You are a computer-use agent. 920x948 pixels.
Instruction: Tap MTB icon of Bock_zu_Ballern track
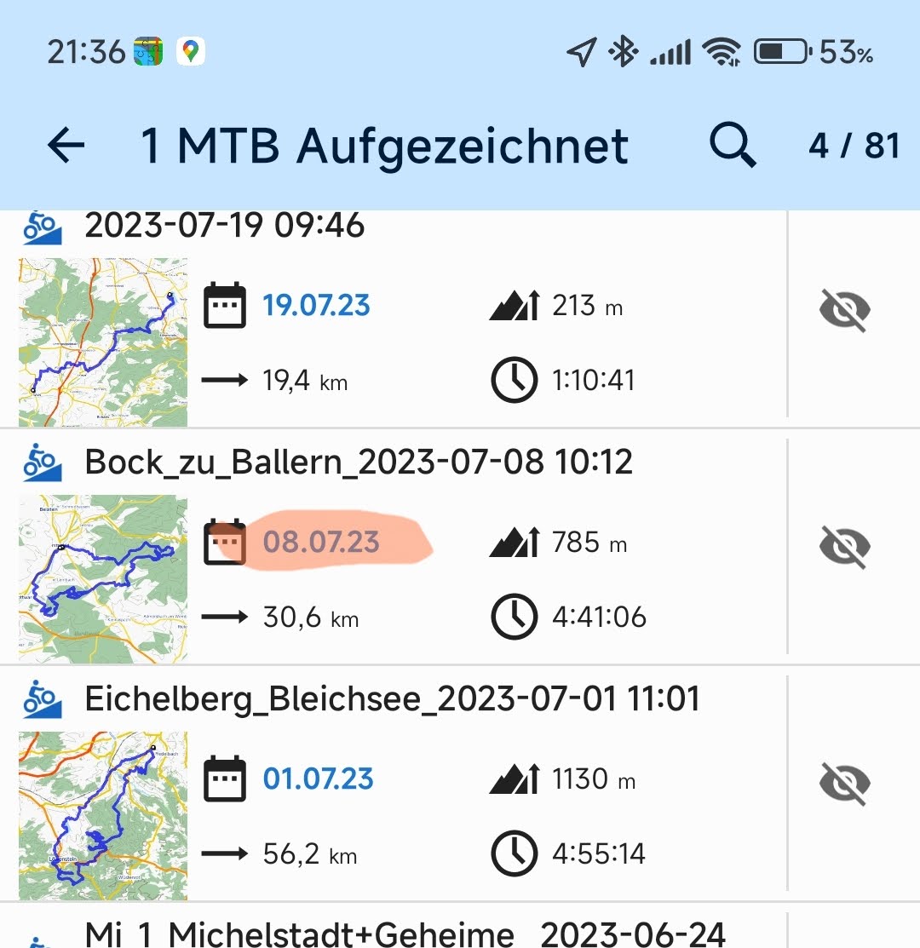coord(42,463)
